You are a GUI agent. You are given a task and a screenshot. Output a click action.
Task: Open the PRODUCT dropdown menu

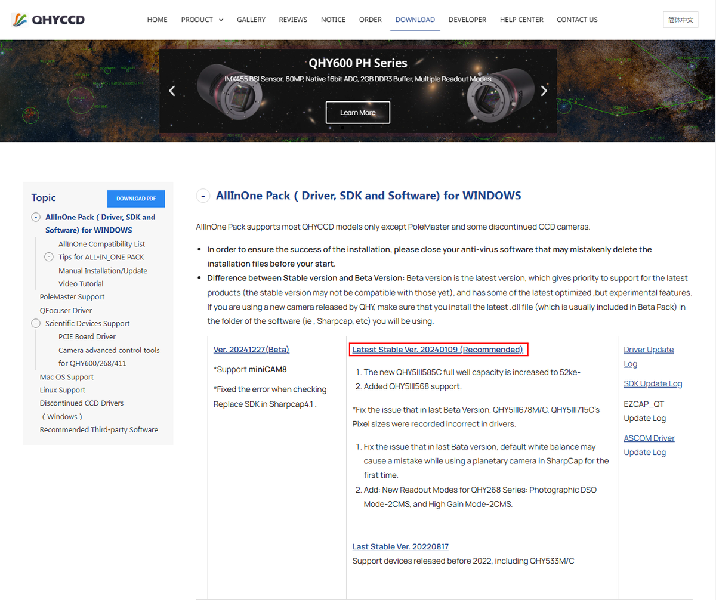point(202,20)
